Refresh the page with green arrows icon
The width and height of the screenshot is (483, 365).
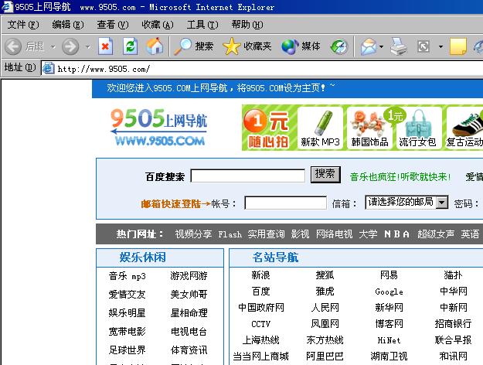pyautogui.click(x=131, y=46)
